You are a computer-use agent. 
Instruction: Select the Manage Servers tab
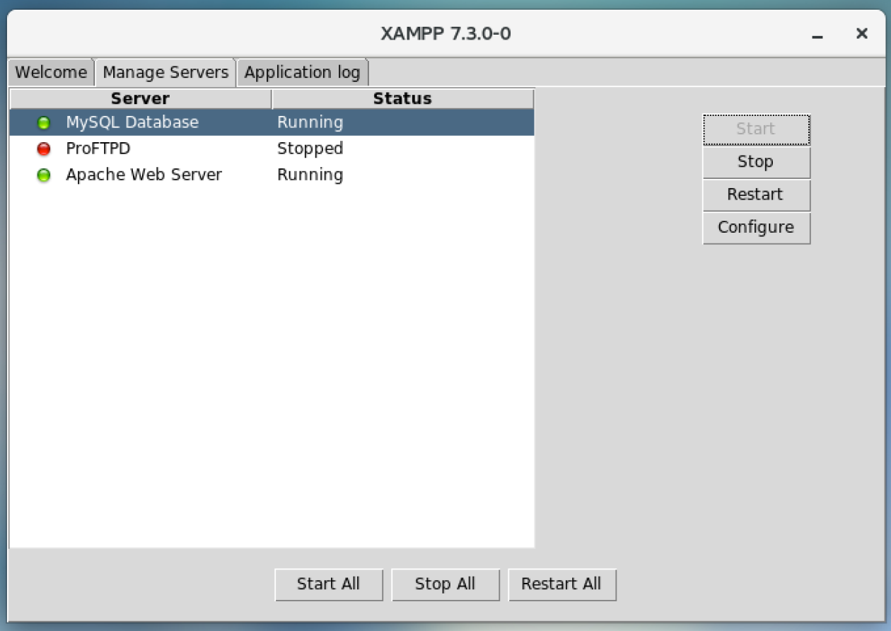165,72
